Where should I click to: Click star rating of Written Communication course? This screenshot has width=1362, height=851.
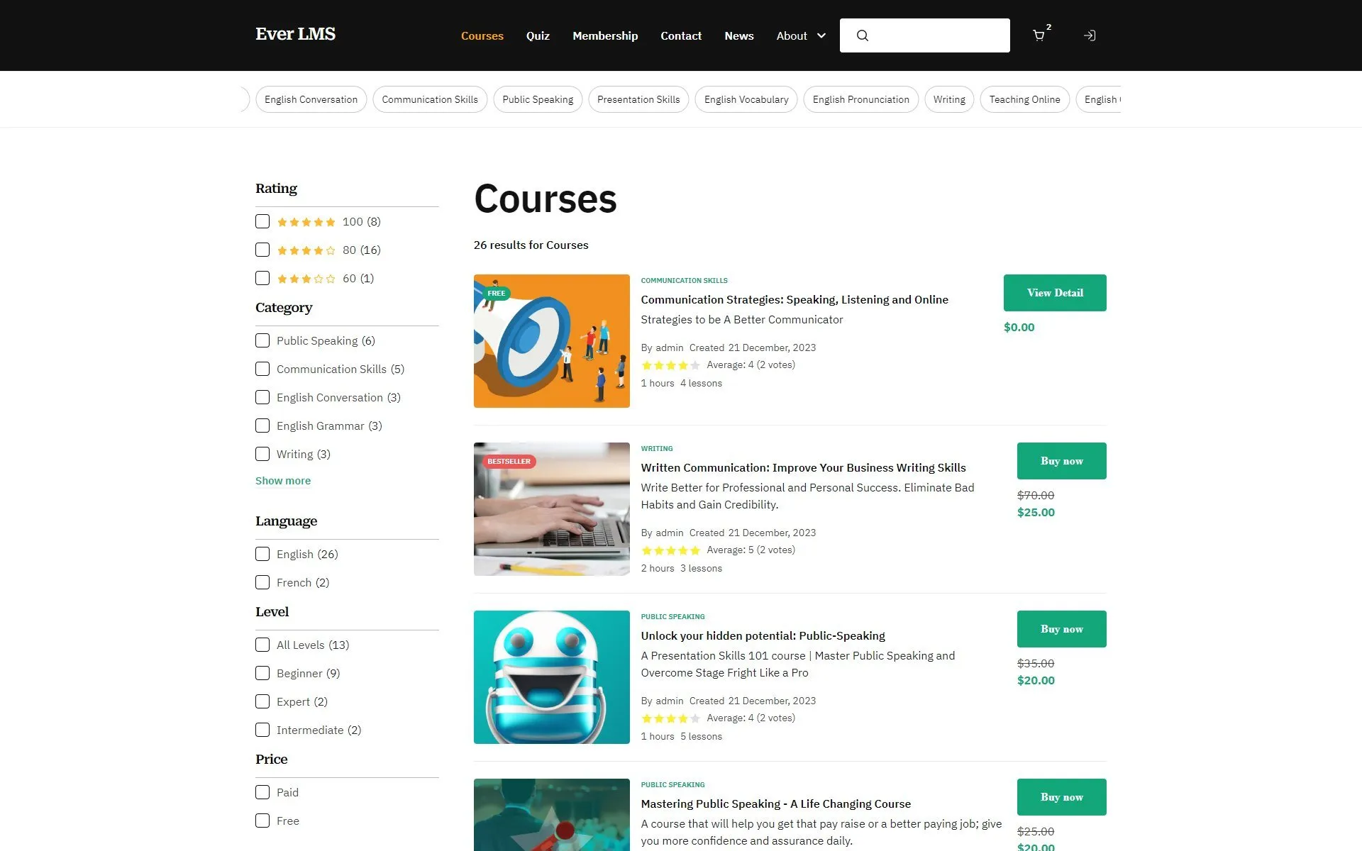point(670,550)
